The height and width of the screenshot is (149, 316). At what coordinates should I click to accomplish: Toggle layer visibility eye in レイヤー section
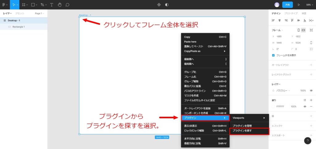311,91
